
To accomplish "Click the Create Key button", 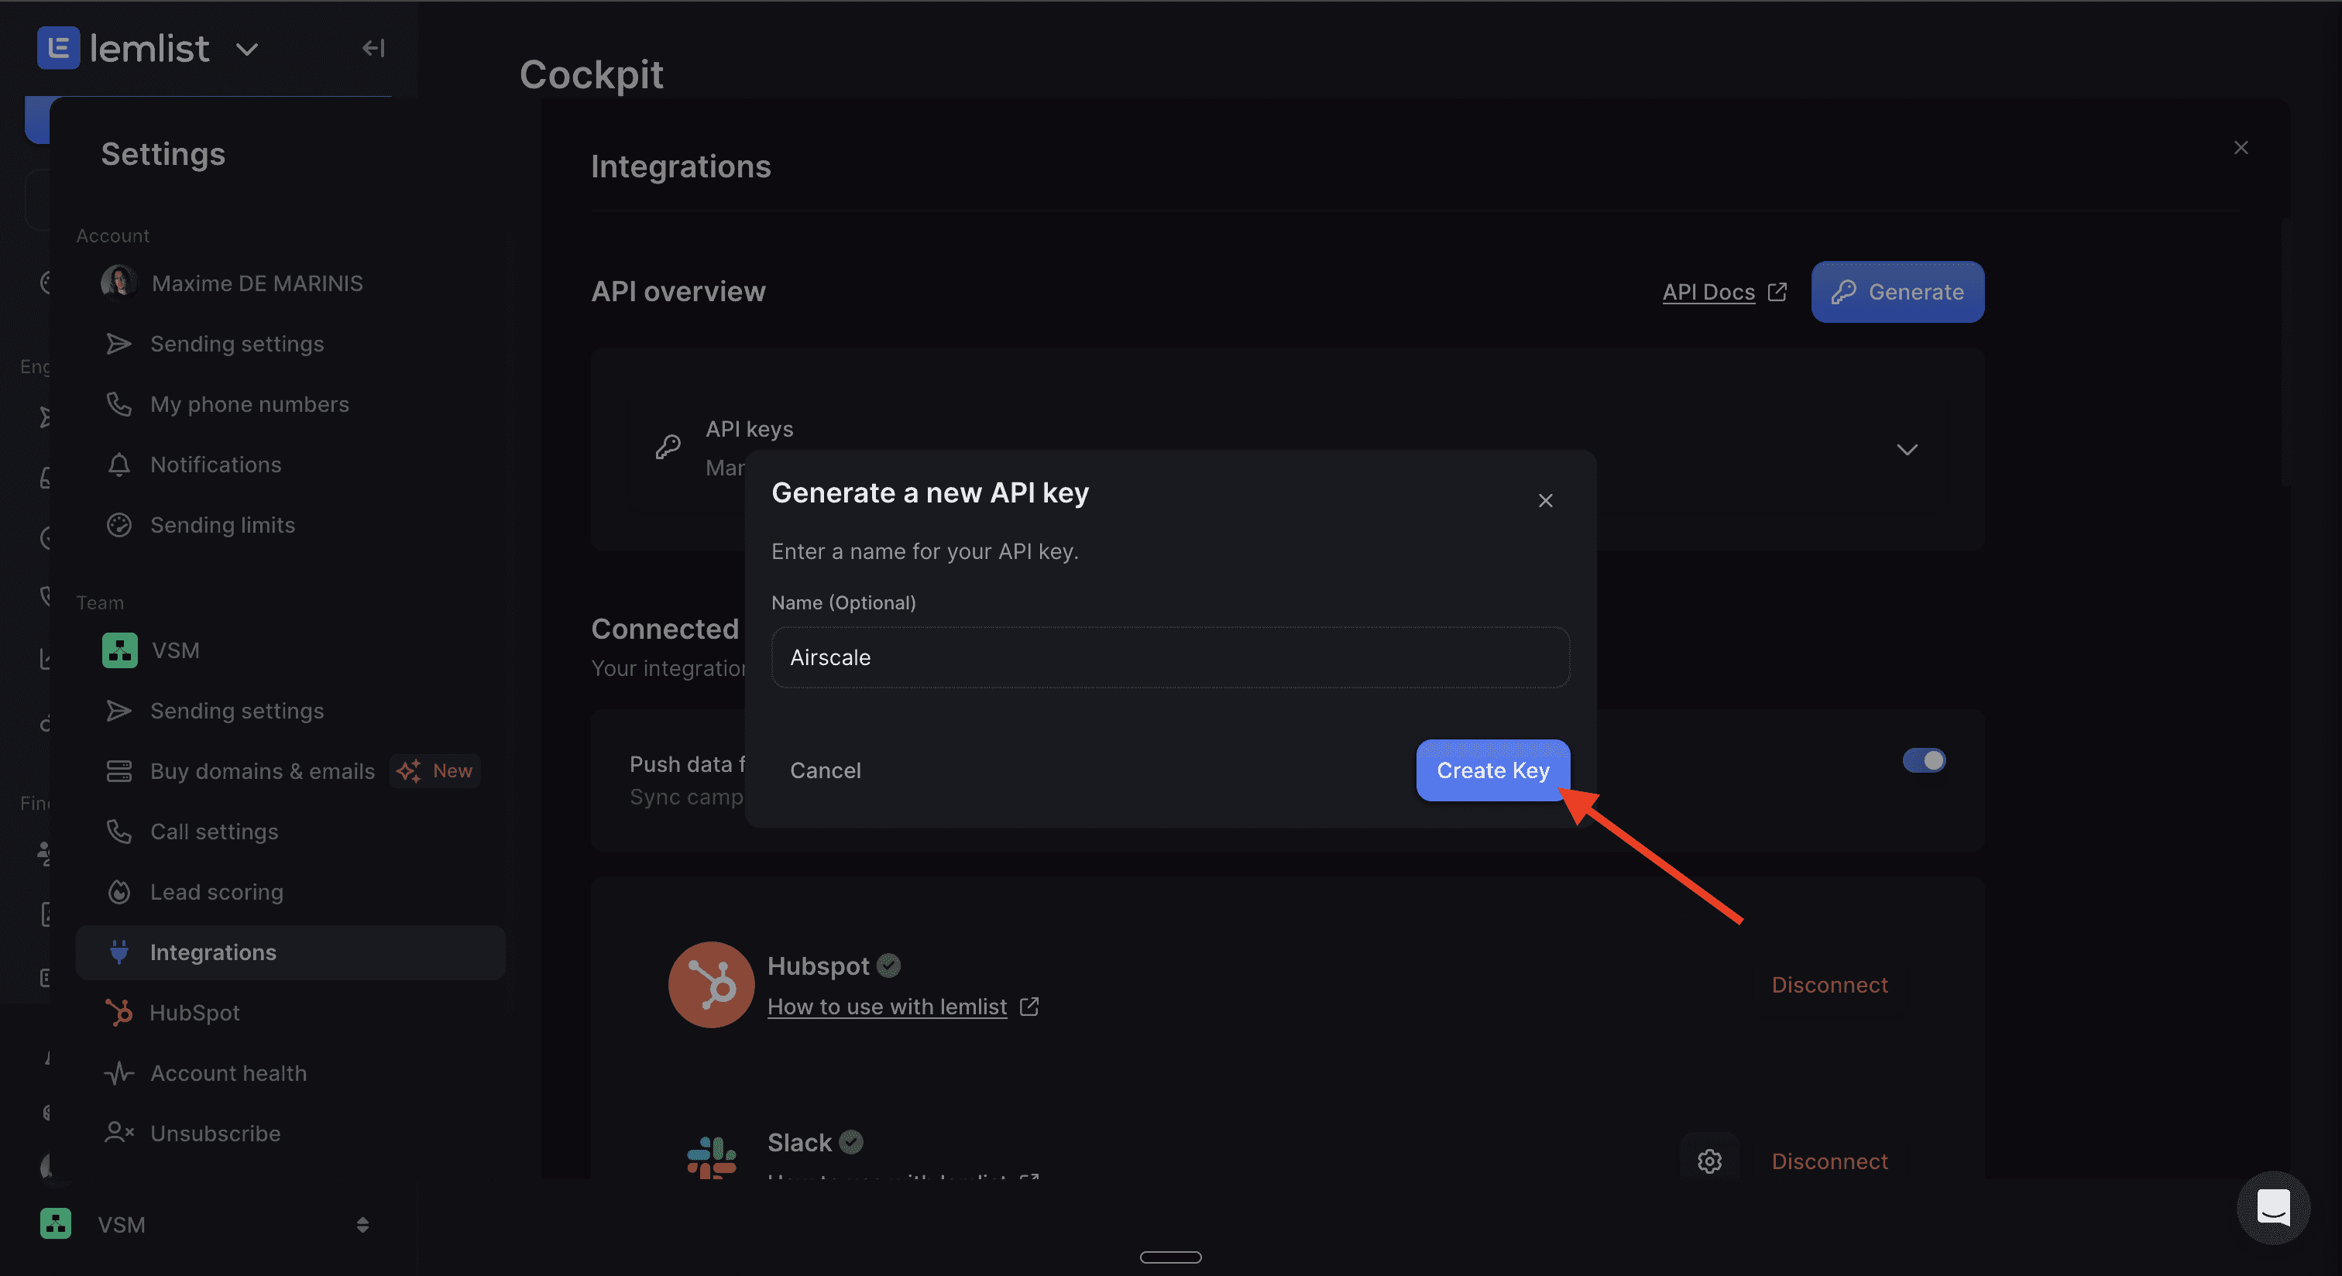I will pos(1492,770).
